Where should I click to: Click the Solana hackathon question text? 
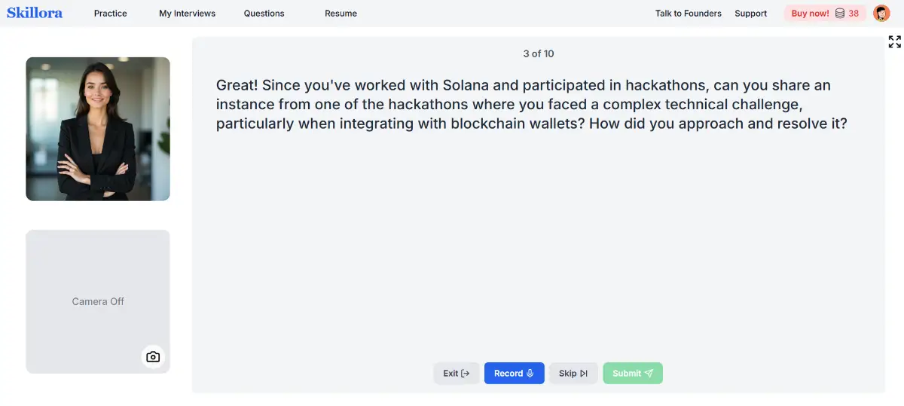(532, 105)
